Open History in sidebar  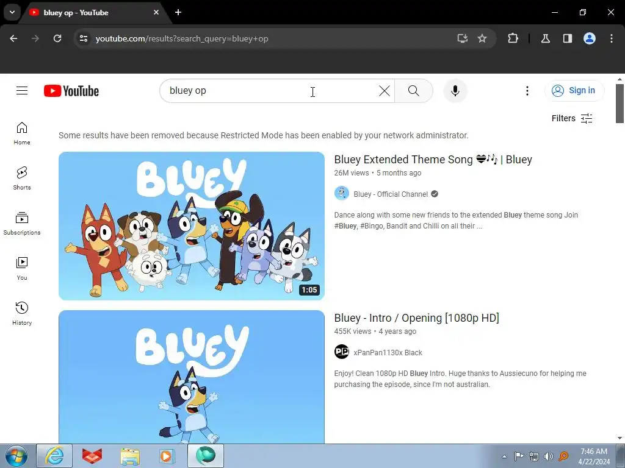[x=22, y=314]
